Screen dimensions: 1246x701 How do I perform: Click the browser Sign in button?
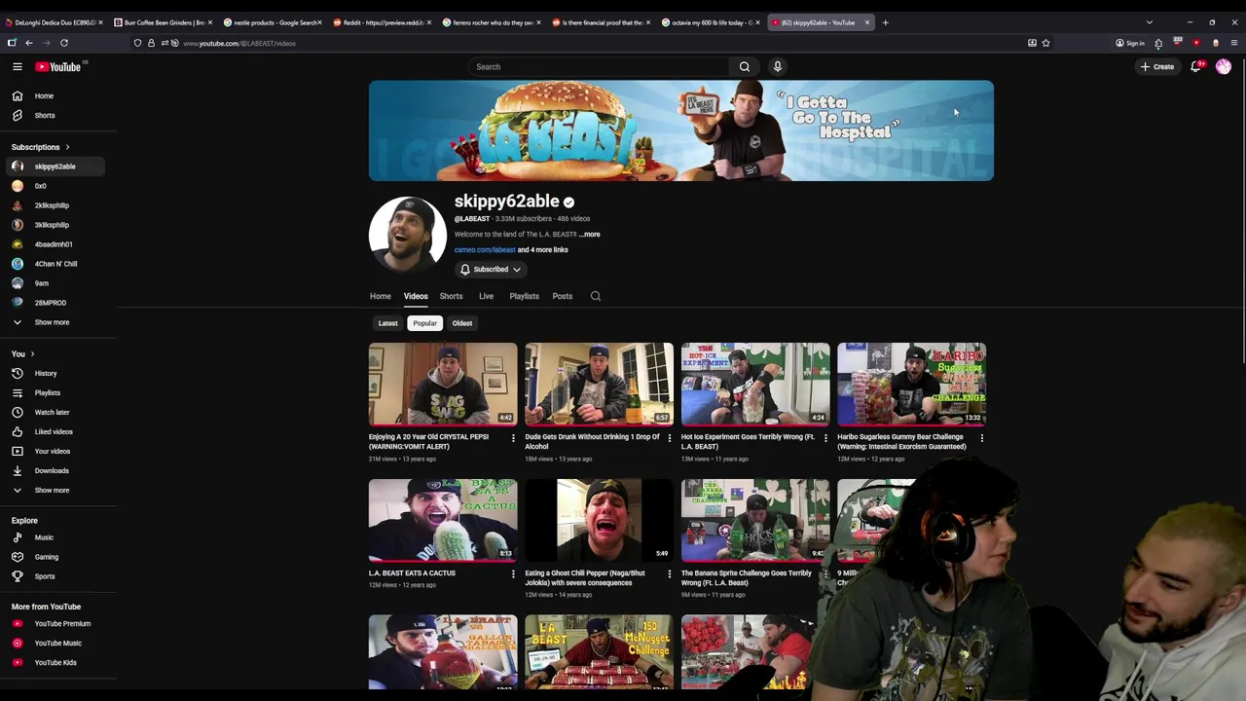pyautogui.click(x=1130, y=43)
